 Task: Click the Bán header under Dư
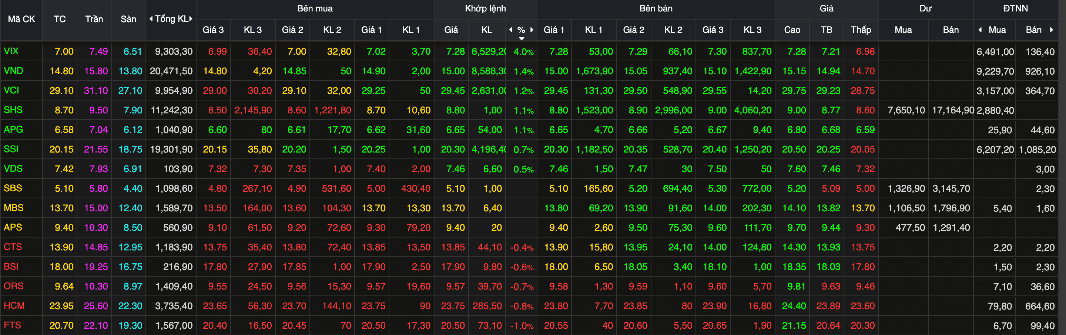(x=951, y=30)
